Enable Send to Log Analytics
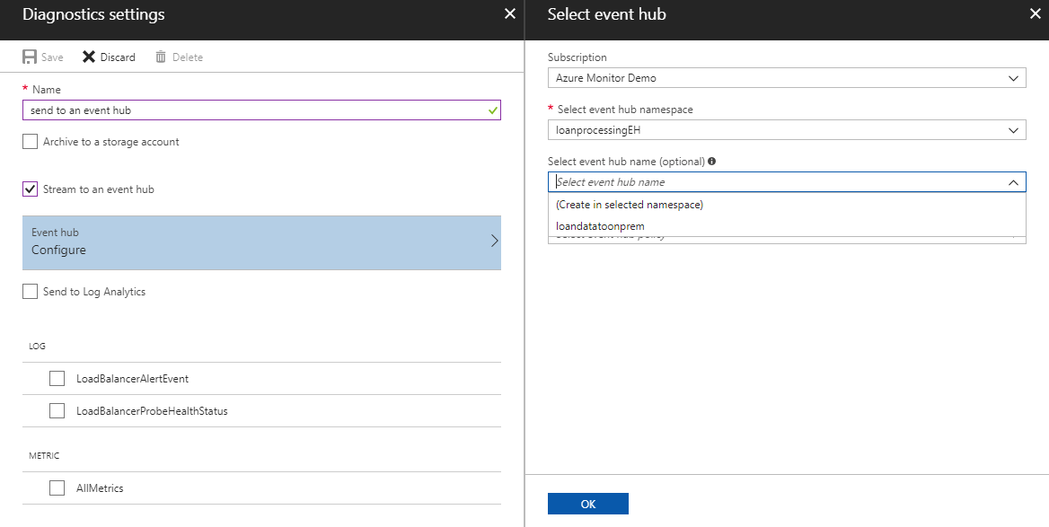This screenshot has height=527, width=1049. click(x=30, y=291)
